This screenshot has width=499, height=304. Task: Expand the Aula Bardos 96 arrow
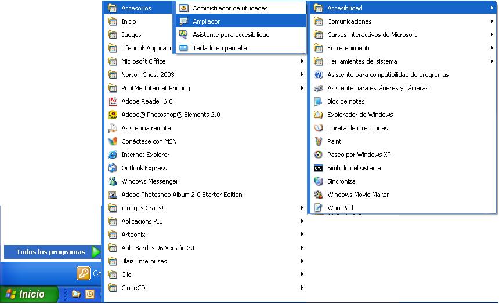302,247
